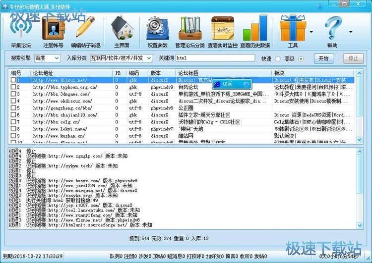Open 管理论坛分类 file organizer

[190, 32]
